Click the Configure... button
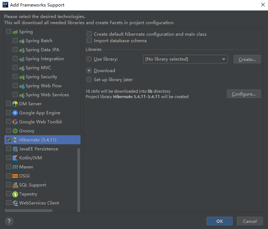 tap(243, 94)
